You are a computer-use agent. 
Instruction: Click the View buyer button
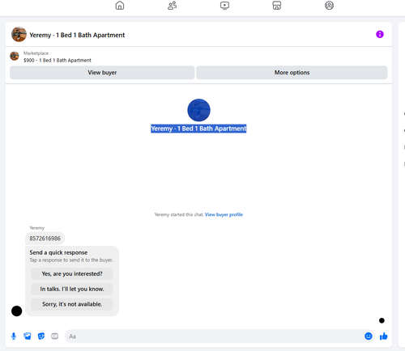tap(102, 73)
